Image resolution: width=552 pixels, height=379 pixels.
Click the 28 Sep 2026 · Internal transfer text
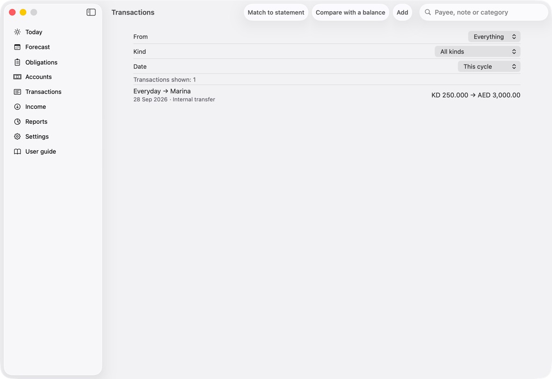coord(174,99)
